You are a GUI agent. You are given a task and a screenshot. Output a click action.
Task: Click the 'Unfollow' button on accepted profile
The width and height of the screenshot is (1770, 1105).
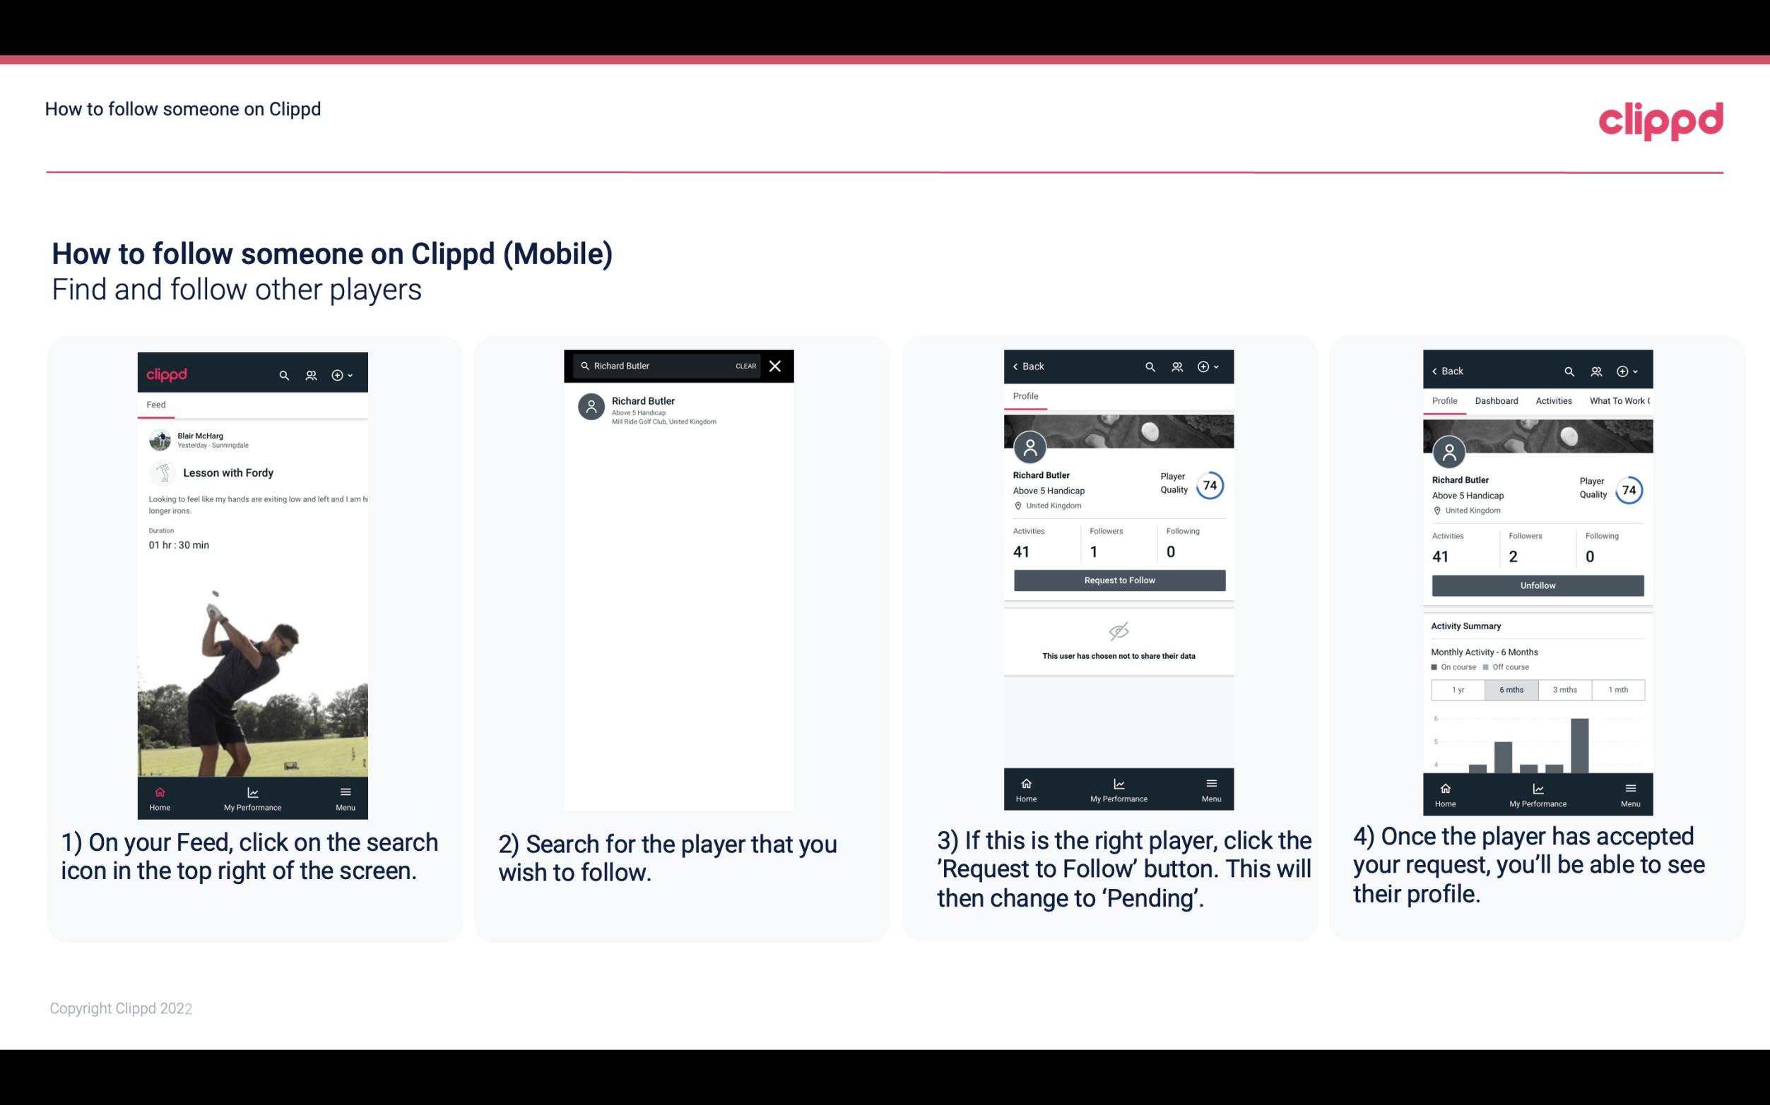(1537, 585)
